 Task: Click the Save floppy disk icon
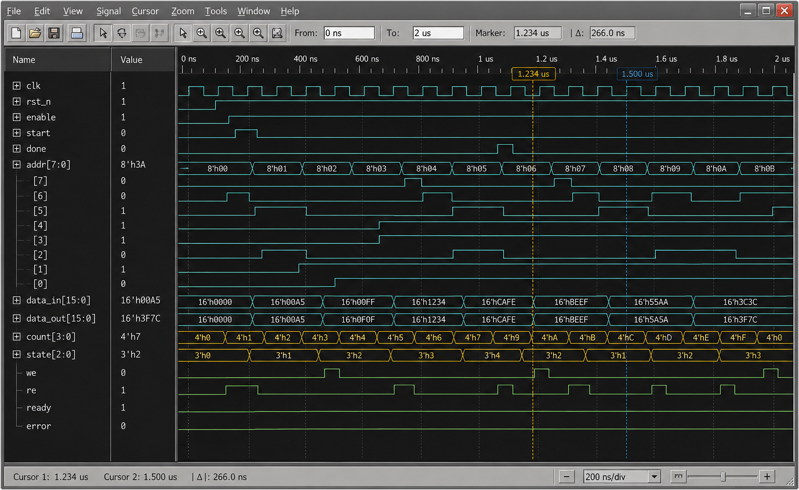(54, 33)
